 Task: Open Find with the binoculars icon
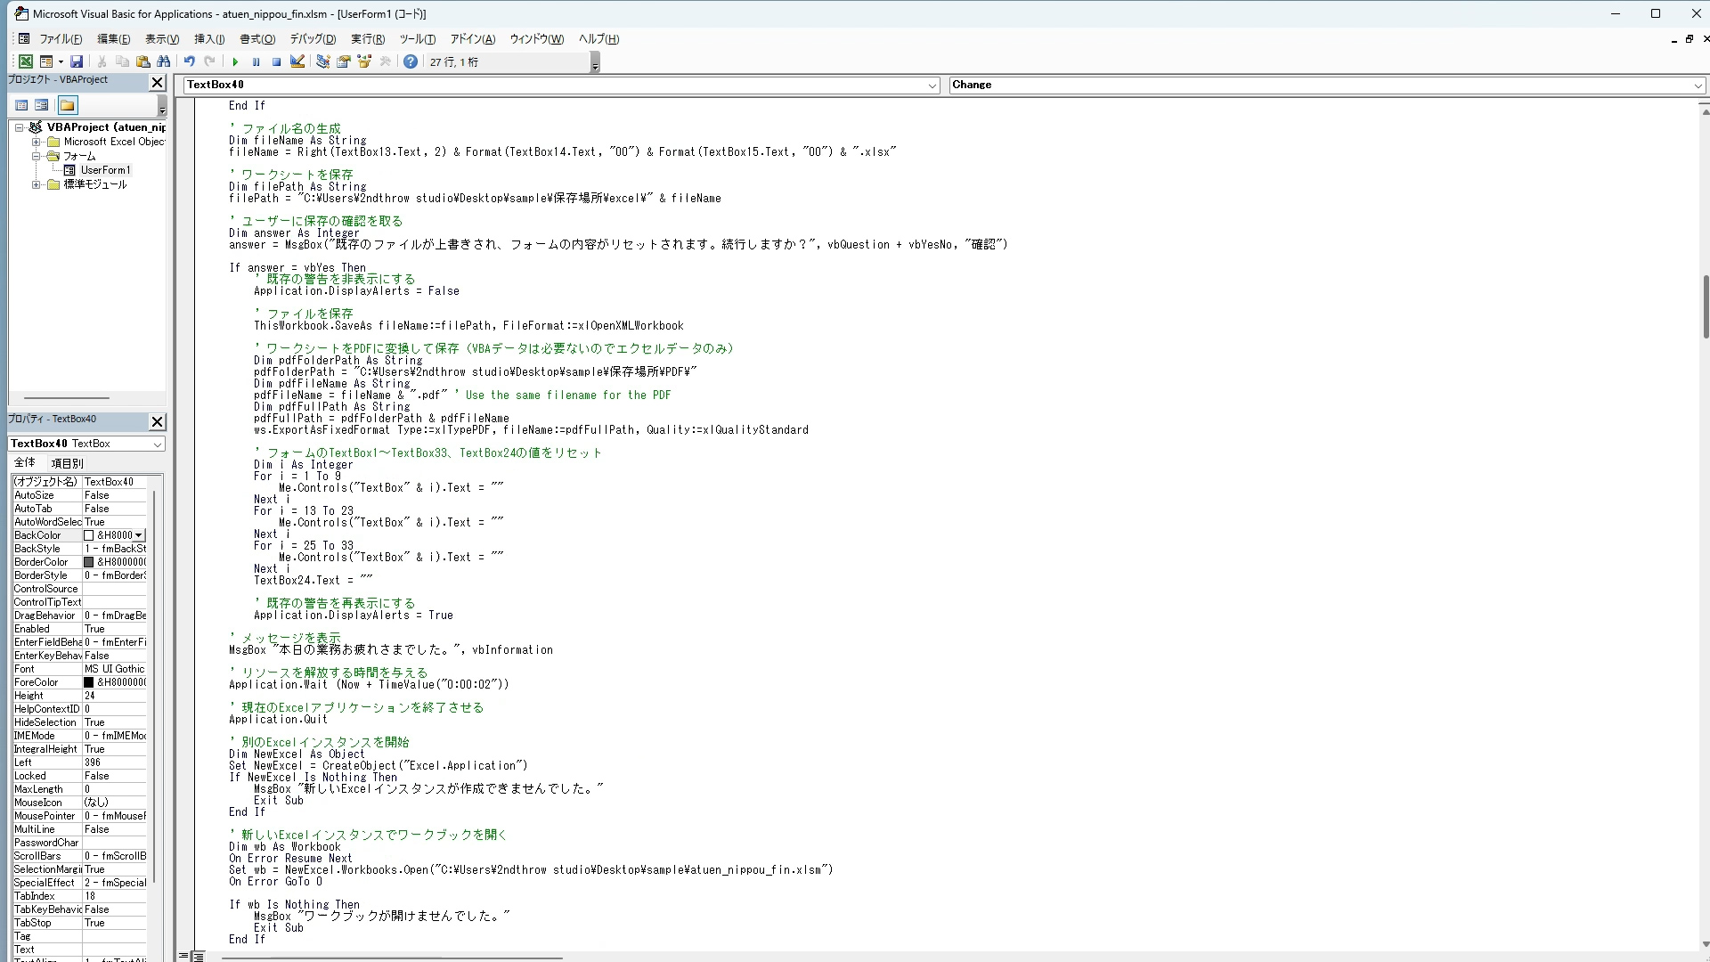(163, 61)
